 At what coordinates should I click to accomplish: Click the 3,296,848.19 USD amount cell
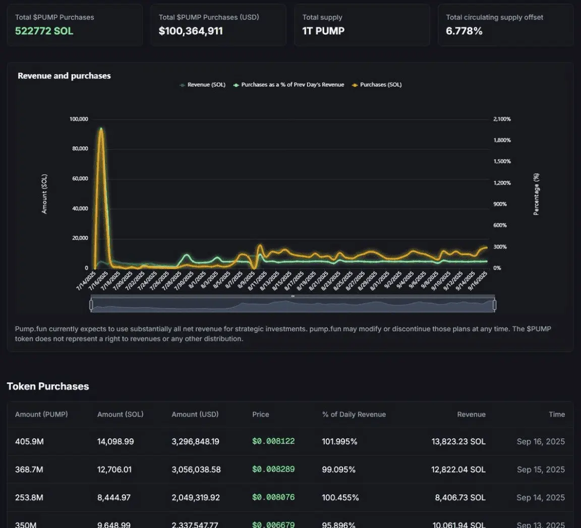(195, 441)
